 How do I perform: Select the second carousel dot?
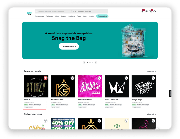click(x=89, y=62)
